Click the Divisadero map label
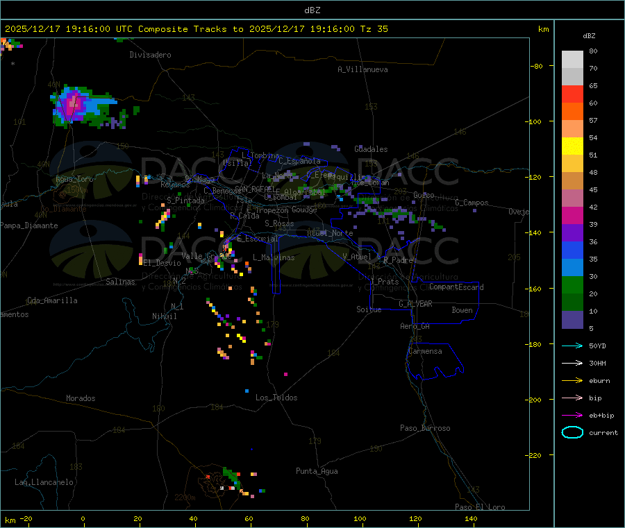The image size is (625, 528). [150, 55]
